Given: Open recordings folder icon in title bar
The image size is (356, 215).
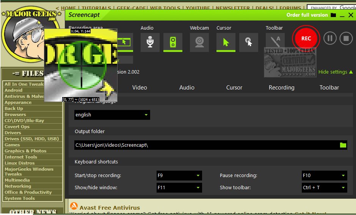Looking at the screenshot, I should 333,15.
